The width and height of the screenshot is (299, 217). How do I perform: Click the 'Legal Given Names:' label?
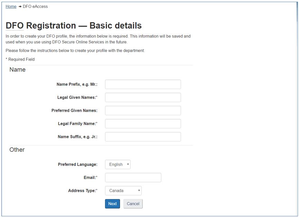77,97
